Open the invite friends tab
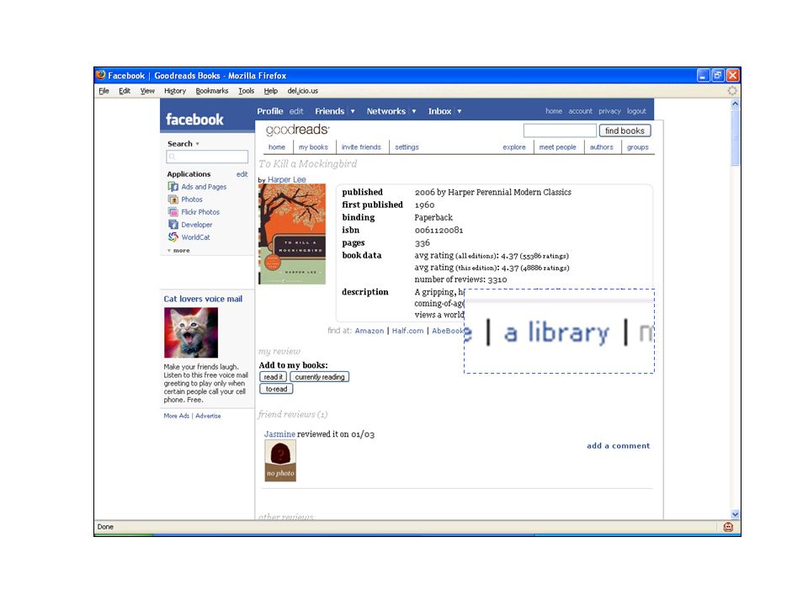Image resolution: width=808 pixels, height=606 pixels. [361, 146]
